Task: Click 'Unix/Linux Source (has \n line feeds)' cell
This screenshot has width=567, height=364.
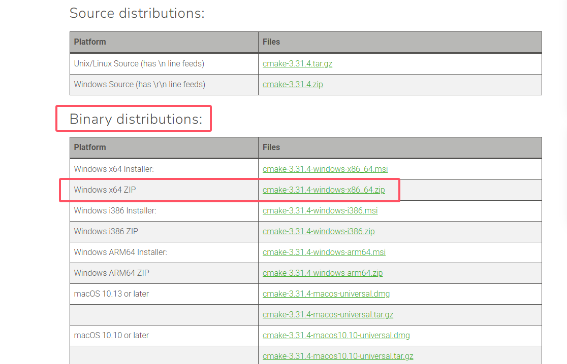Action: coord(164,64)
